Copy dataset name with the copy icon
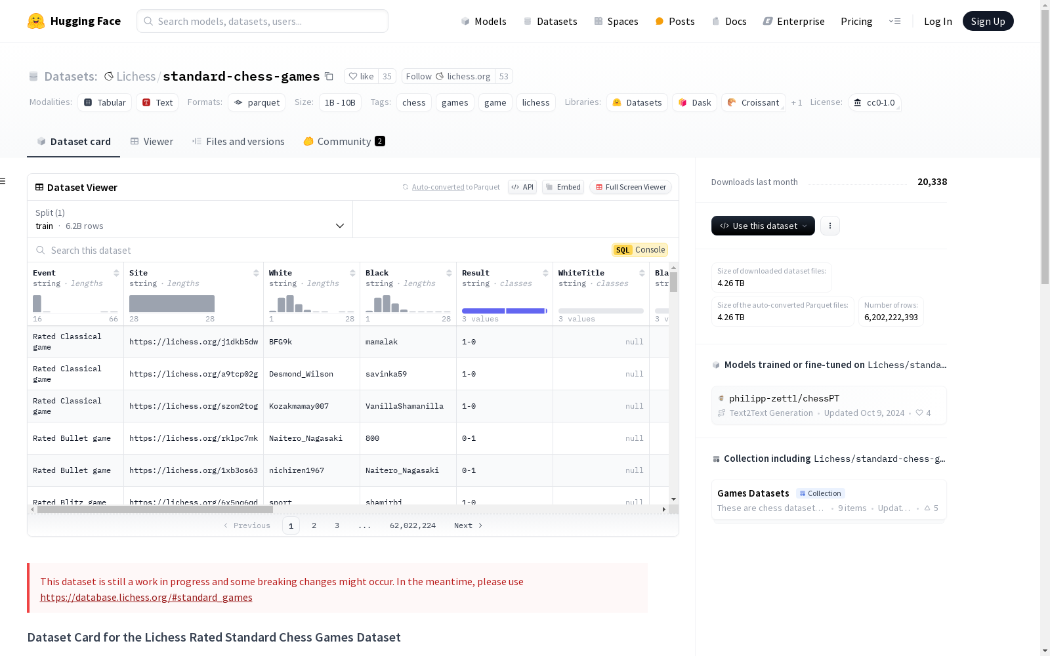Image resolution: width=1050 pixels, height=656 pixels. pyautogui.click(x=329, y=76)
